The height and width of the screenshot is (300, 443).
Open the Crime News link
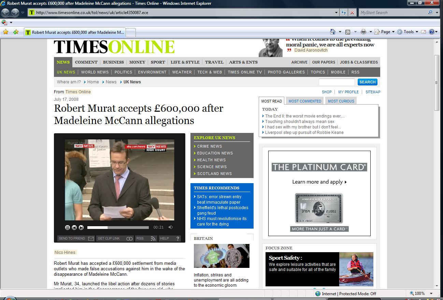click(x=209, y=146)
